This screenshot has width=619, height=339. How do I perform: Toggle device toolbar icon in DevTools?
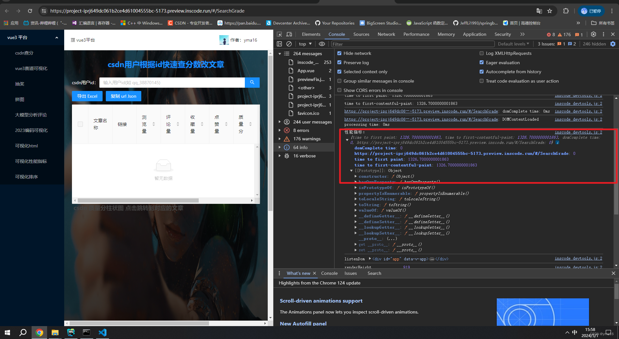(289, 34)
